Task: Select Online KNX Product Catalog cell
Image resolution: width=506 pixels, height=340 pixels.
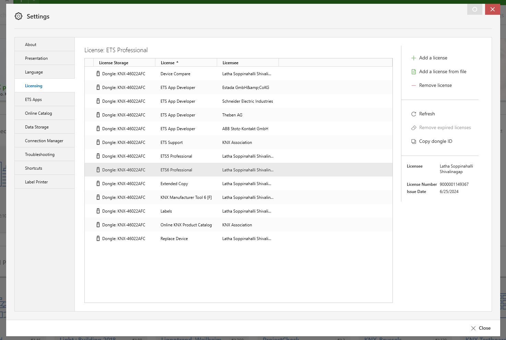Action: click(186, 225)
